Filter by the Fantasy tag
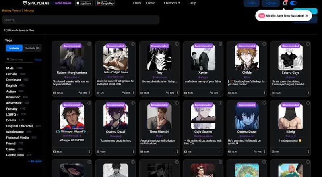Image resolution: width=322 pixels, height=177 pixels. click(x=12, y=108)
